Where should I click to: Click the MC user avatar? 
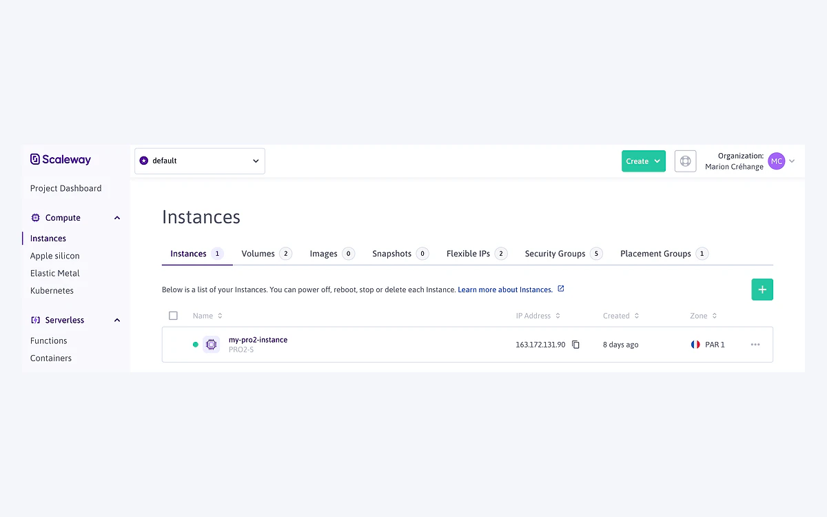coord(777,161)
